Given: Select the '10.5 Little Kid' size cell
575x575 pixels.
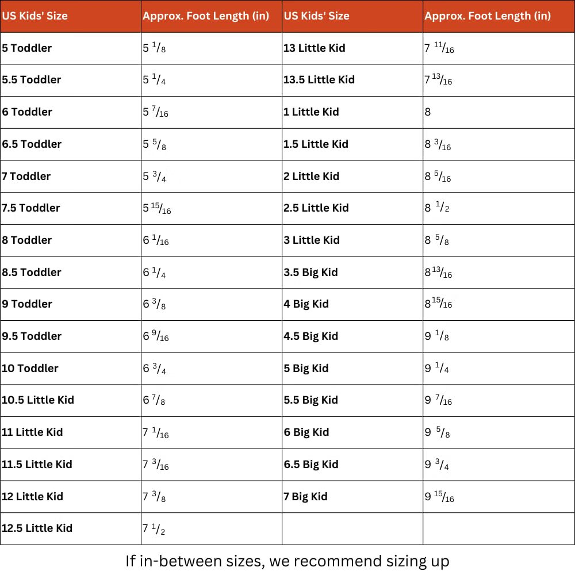Looking at the screenshot, I should coord(38,400).
